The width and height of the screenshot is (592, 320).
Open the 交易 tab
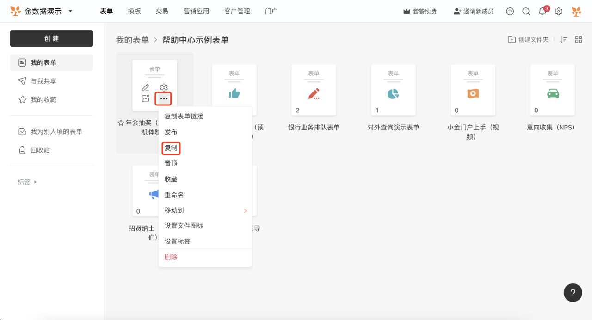tap(162, 11)
